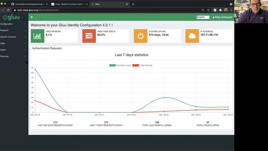
Task: Click the Last 7 Days Requests Count value
Action: (106, 122)
